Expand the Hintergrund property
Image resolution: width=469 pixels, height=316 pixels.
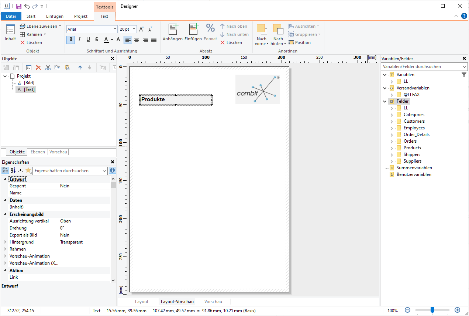coord(5,242)
